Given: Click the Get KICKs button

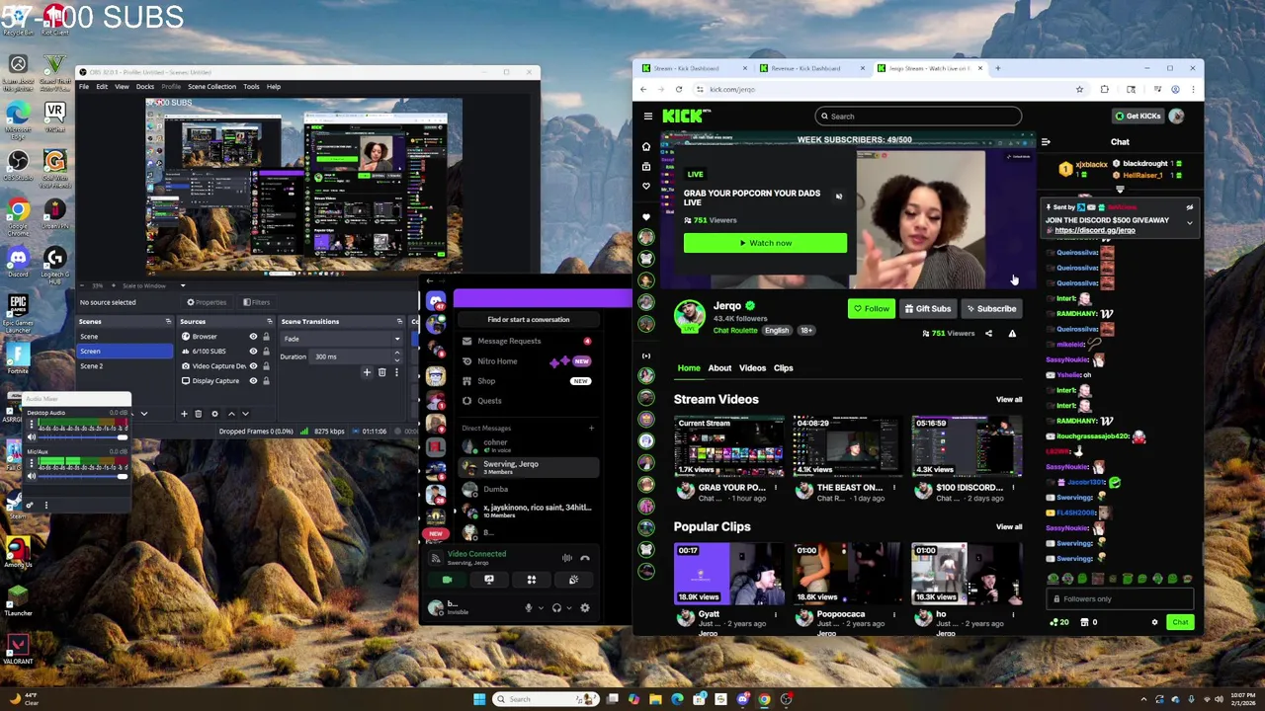Looking at the screenshot, I should coord(1138,117).
